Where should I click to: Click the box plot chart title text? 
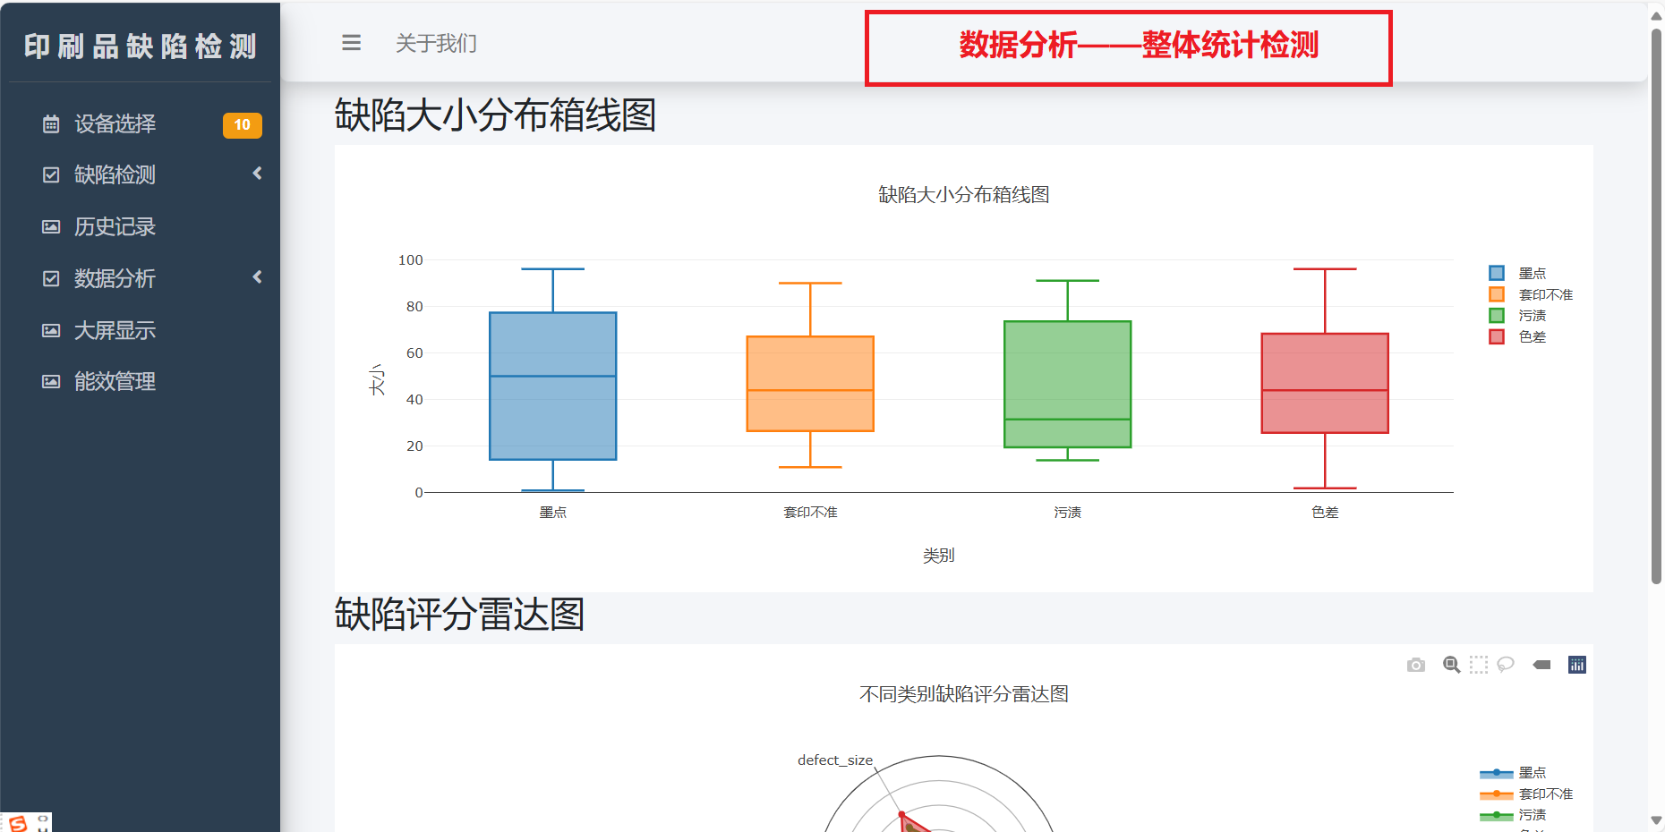tap(964, 195)
